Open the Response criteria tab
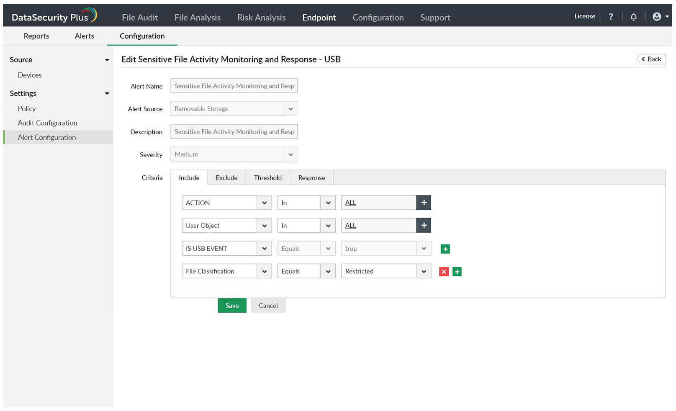This screenshot has height=411, width=676. [x=311, y=177]
